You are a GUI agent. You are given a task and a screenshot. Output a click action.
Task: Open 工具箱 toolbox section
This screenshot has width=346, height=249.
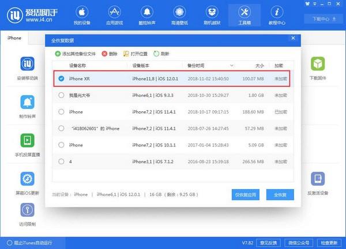coord(245,16)
